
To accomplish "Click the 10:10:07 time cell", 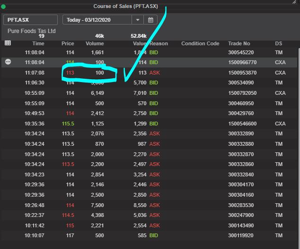I will tap(35, 235).
